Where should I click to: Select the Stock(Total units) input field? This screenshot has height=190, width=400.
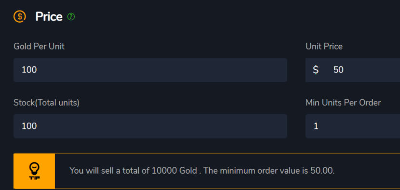[150, 126]
